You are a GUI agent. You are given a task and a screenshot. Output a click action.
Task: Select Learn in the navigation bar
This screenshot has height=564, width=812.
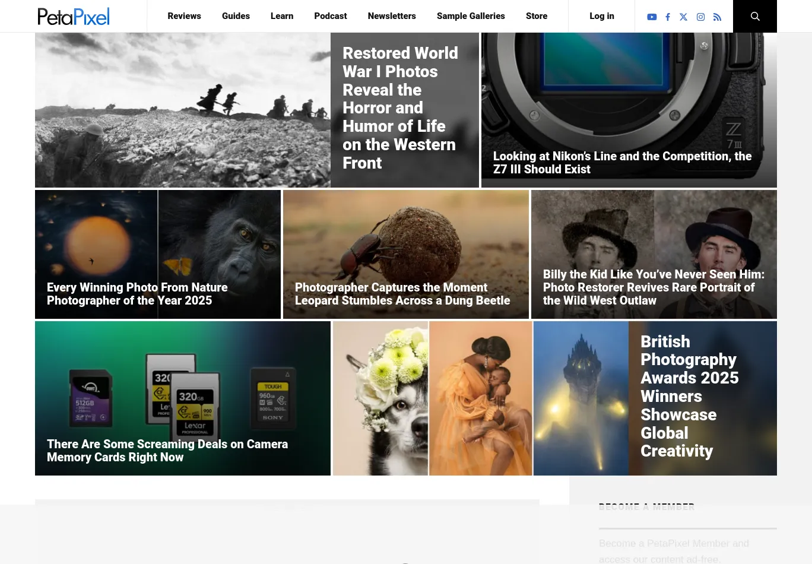[x=282, y=16]
